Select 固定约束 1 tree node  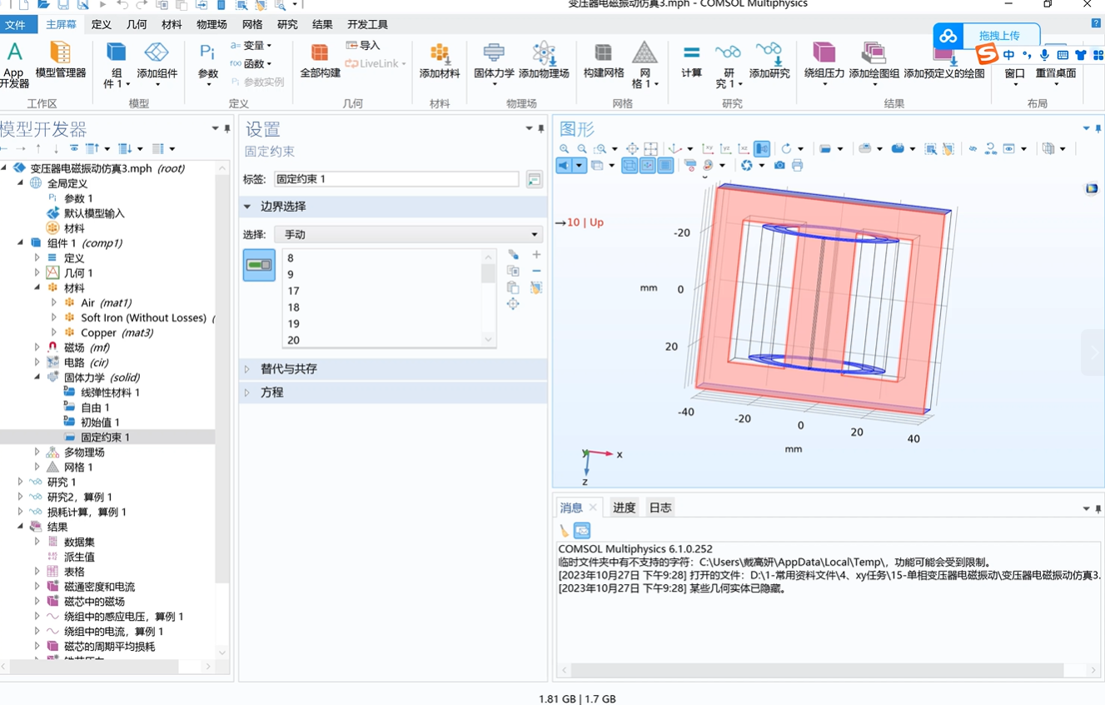pos(105,437)
